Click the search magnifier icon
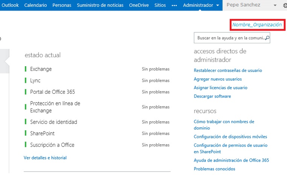This screenshot has height=183, width=287. 267,38
